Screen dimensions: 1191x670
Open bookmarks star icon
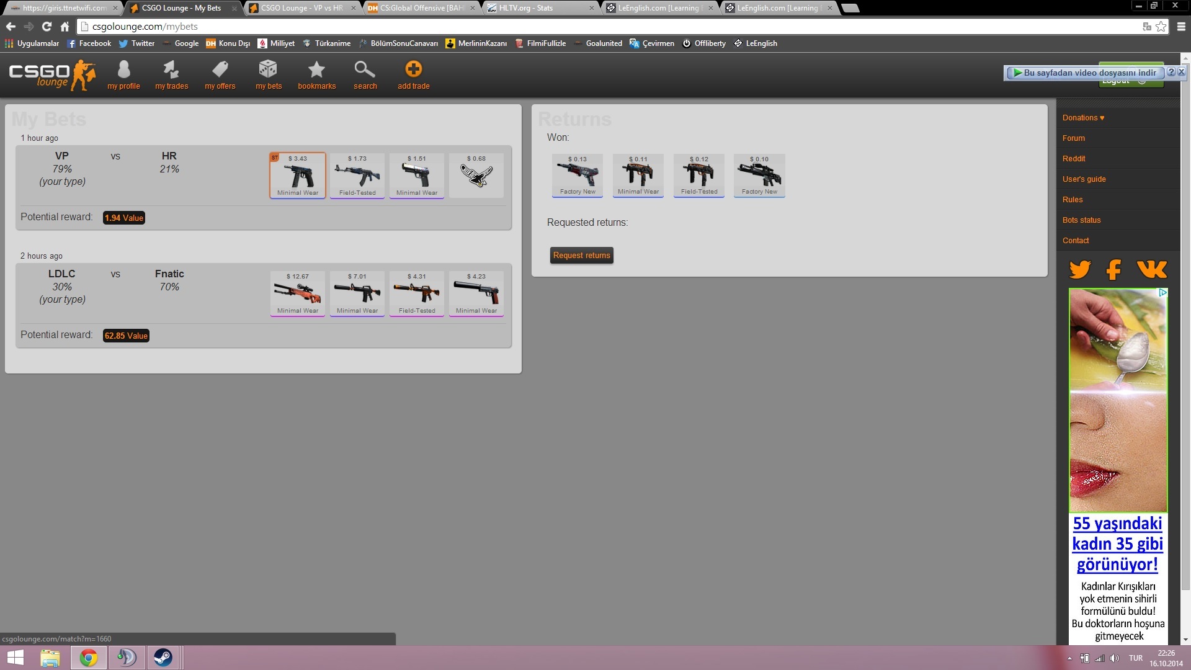point(316,75)
